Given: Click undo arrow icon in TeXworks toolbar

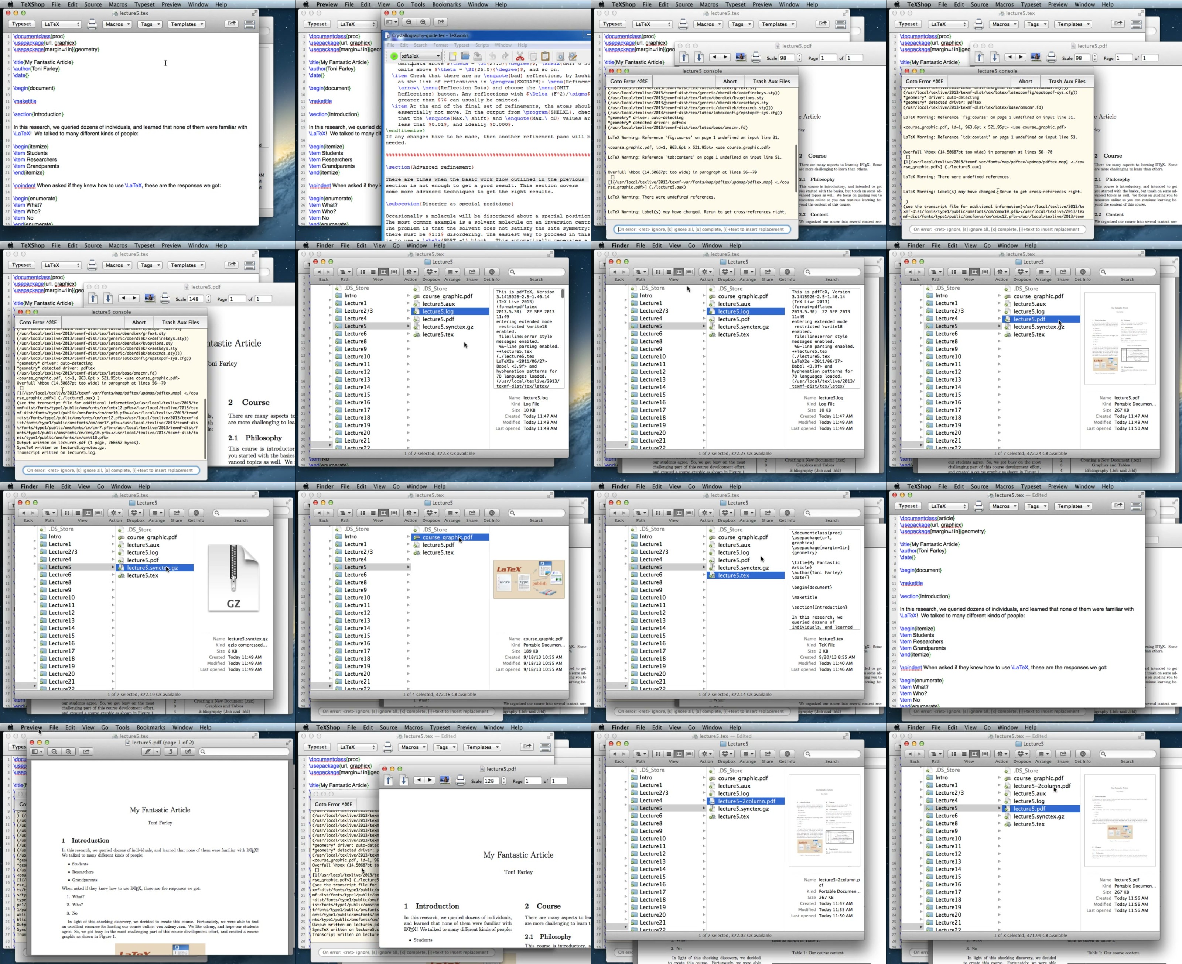Looking at the screenshot, I should (x=492, y=56).
